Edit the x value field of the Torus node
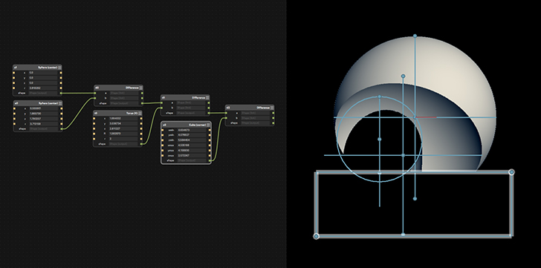Viewport: 541px width, 268px height. coord(123,119)
